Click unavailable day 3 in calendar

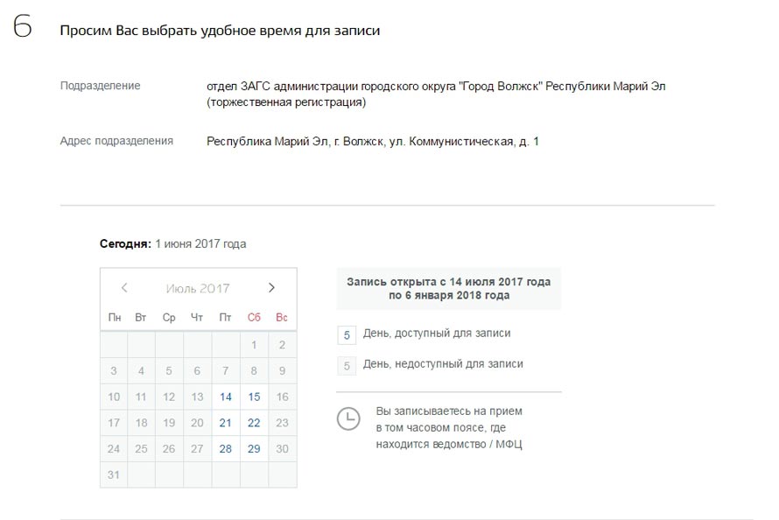[x=114, y=370]
